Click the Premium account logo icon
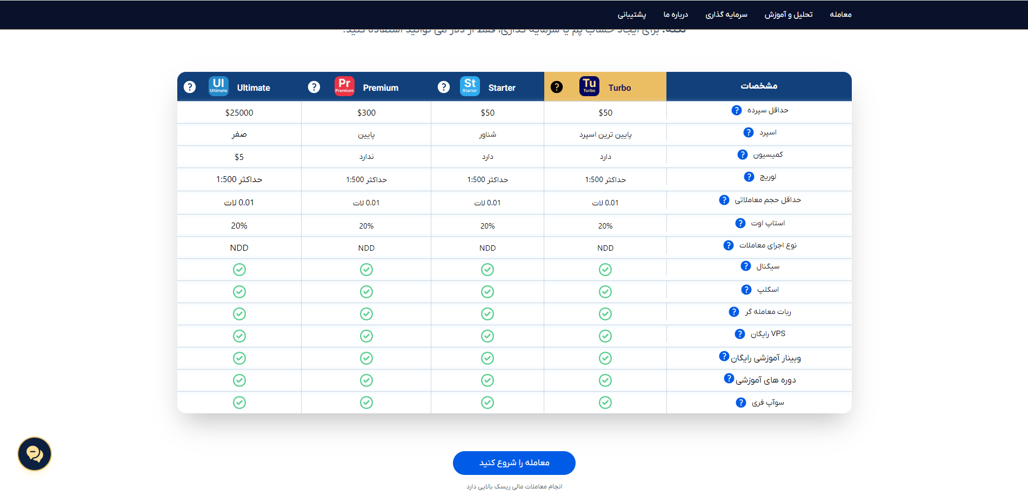The height and width of the screenshot is (496, 1028). 344,86
